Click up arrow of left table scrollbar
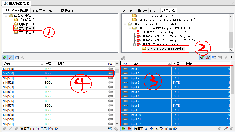The height and width of the screenshot is (132, 235). (117, 64)
